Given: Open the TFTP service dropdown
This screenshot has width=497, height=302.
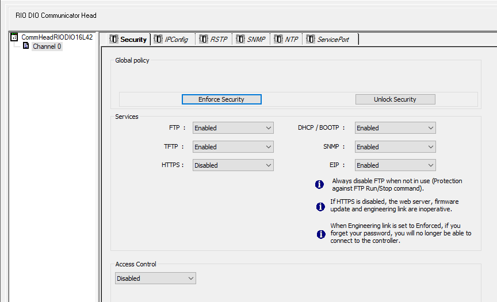Looking at the screenshot, I should tap(233, 147).
